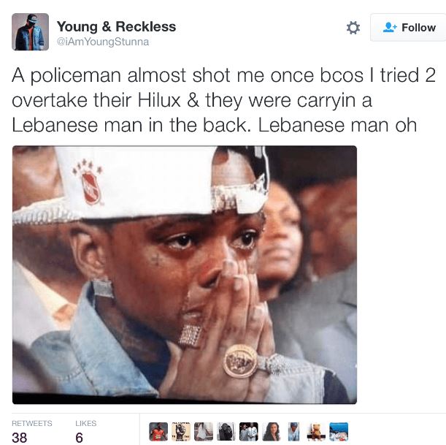This screenshot has height=445, width=446.
Task: Click the tweet text about the Hilux
Action: [x=223, y=100]
